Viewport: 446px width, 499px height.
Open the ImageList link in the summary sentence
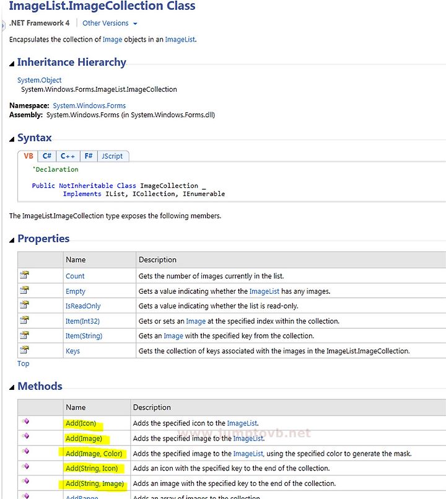180,40
